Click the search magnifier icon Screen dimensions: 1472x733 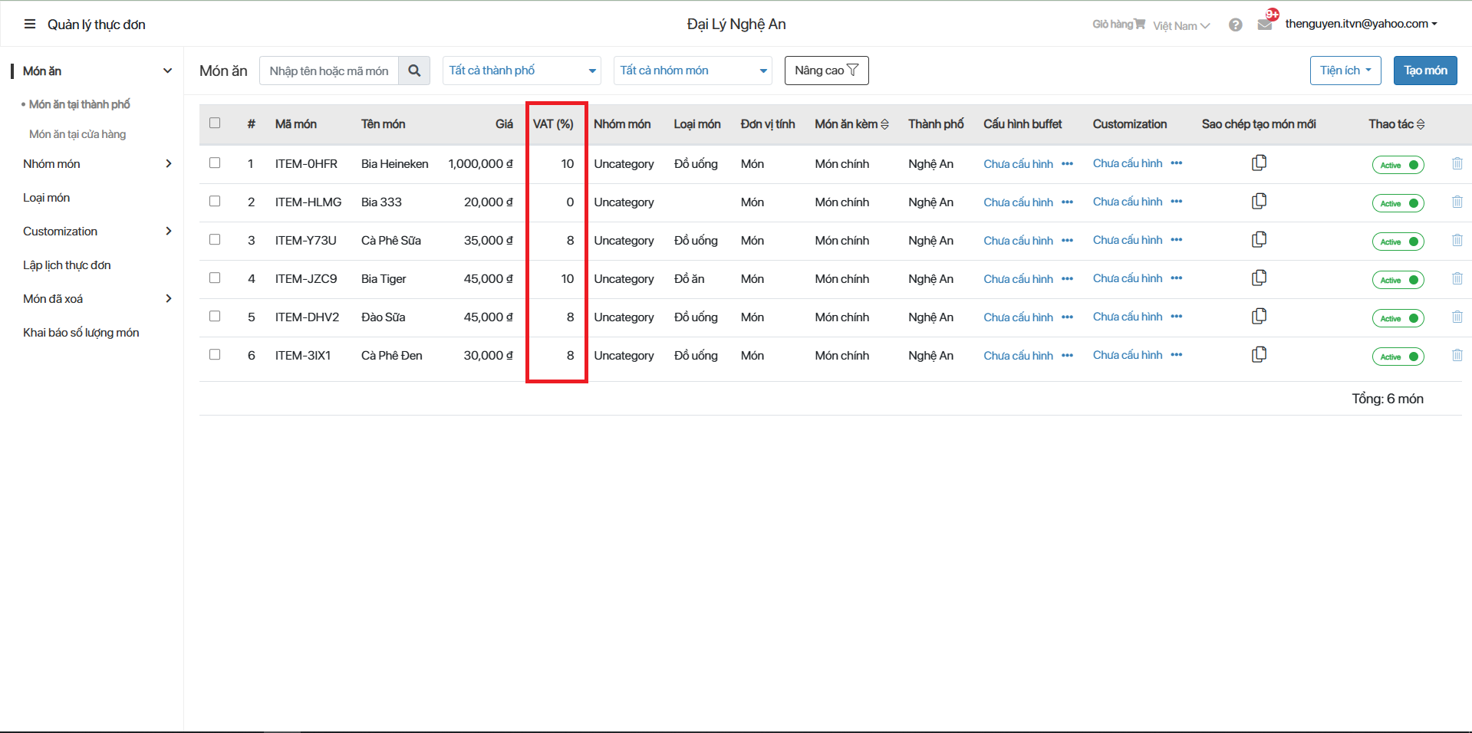(x=414, y=71)
